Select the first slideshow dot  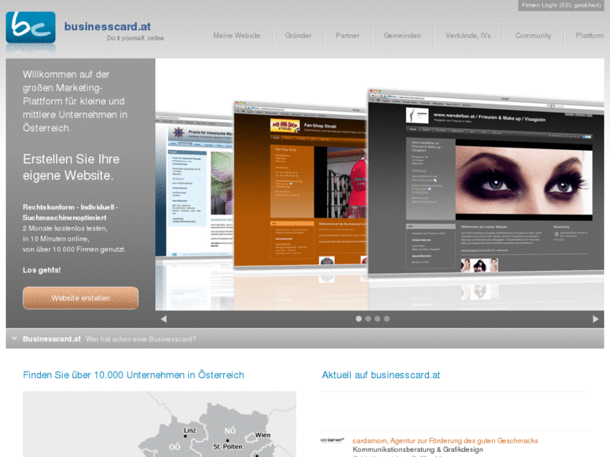(358, 319)
